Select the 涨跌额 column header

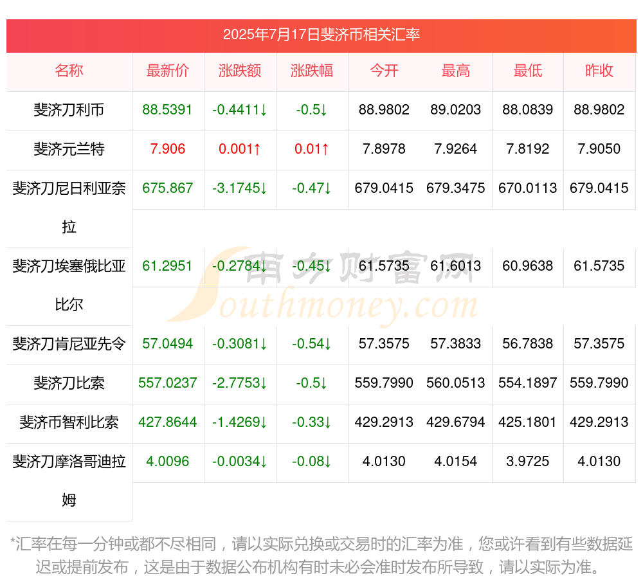(240, 71)
